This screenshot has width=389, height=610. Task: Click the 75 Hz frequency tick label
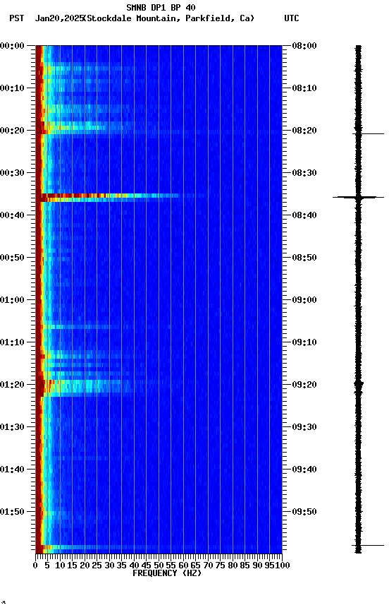(220, 566)
